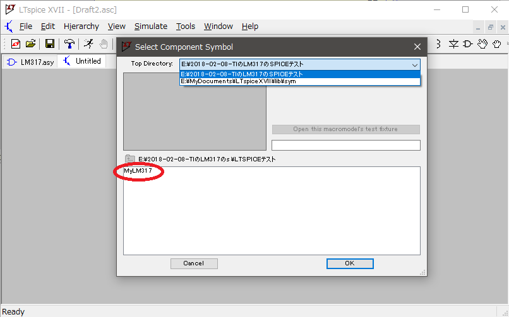509x317 pixels.
Task: Save with the floppy disk icon
Action: click(50, 43)
